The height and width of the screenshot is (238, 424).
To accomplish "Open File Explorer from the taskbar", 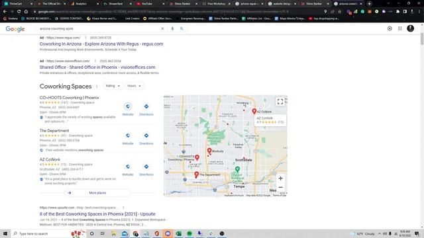I will [113, 233].
